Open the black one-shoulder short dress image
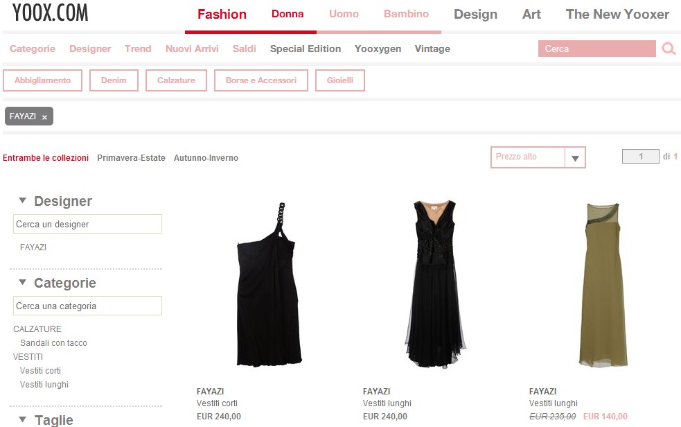Image resolution: width=681 pixels, height=427 pixels. [x=269, y=284]
